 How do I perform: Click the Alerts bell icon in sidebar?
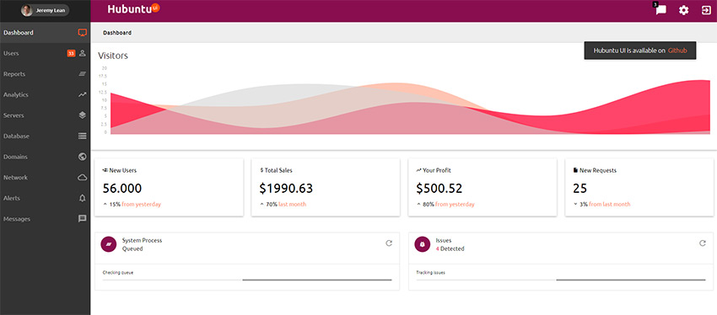pyautogui.click(x=83, y=198)
